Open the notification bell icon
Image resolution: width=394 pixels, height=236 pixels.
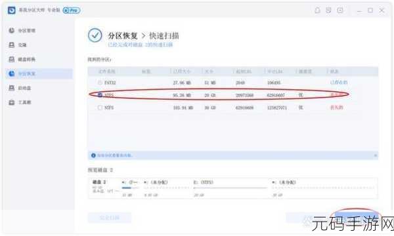[317, 10]
